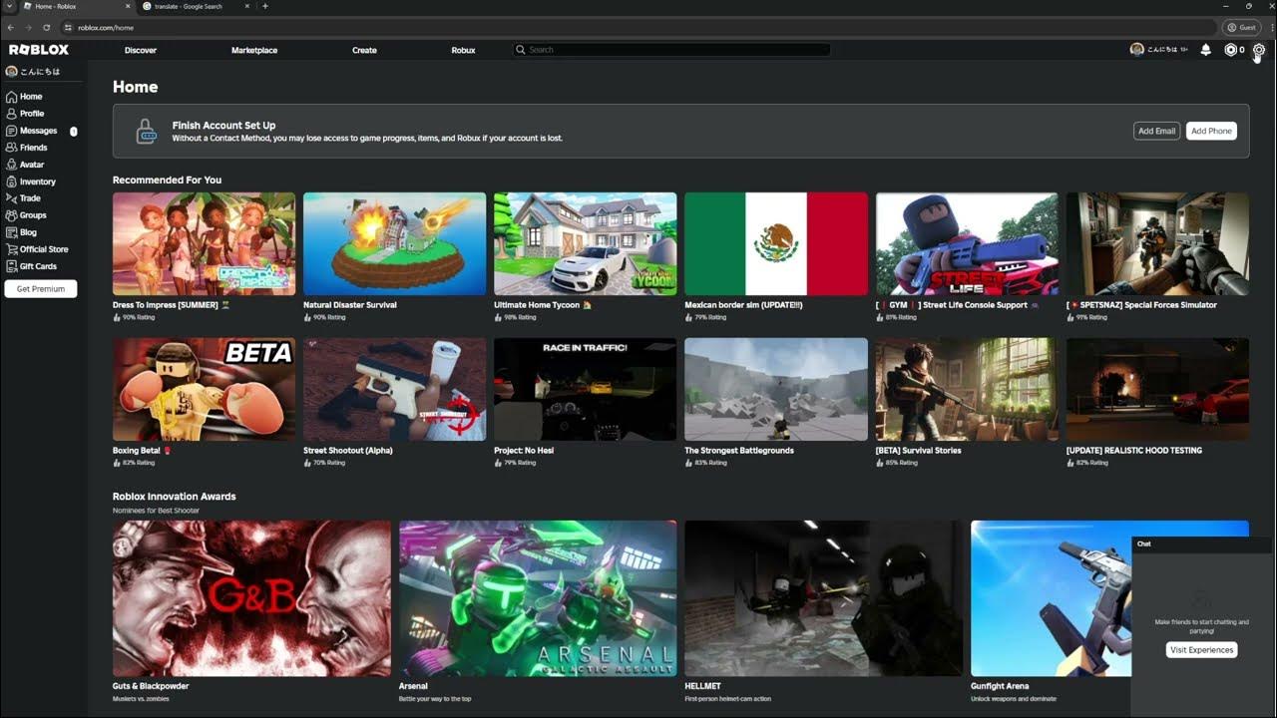The image size is (1277, 718).
Task: Click the Visit Experiences button
Action: click(1201, 650)
